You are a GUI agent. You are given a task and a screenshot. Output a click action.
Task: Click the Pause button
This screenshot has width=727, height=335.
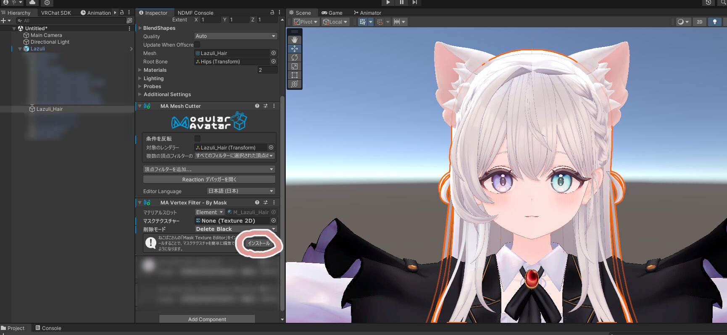tap(401, 3)
